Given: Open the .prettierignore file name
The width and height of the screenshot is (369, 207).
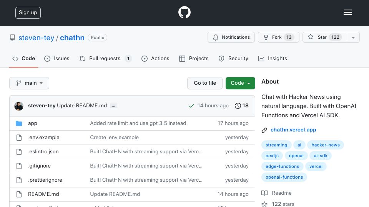Looking at the screenshot, I should pos(45,180).
